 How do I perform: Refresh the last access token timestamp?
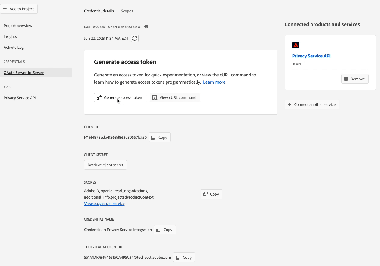134,38
